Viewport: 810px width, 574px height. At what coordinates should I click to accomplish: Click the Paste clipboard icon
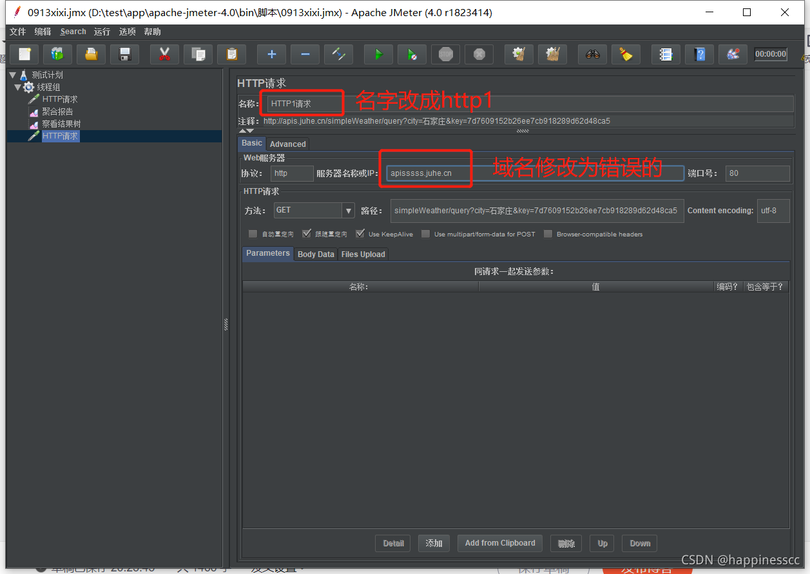click(x=232, y=54)
